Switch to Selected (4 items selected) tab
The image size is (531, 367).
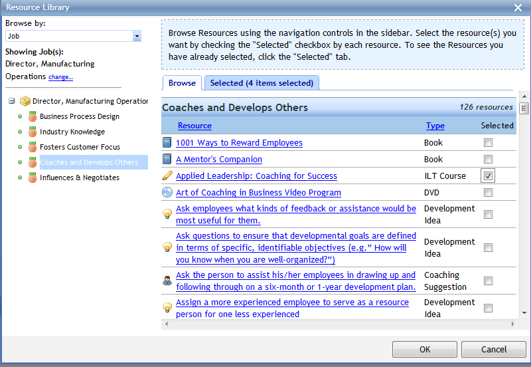point(262,83)
